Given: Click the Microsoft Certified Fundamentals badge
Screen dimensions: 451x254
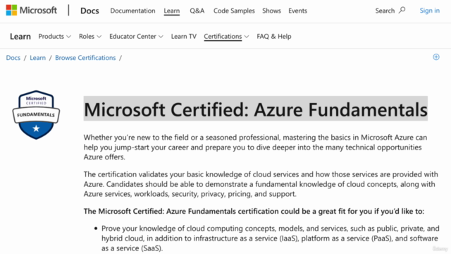Looking at the screenshot, I should coord(36,115).
